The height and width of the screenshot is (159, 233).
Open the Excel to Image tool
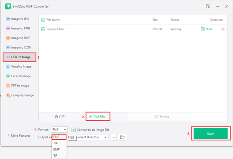[x=19, y=76]
